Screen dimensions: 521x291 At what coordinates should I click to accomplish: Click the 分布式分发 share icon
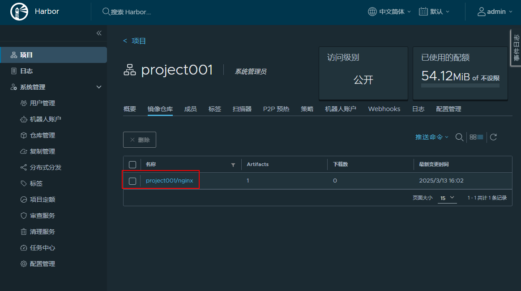tap(24, 167)
